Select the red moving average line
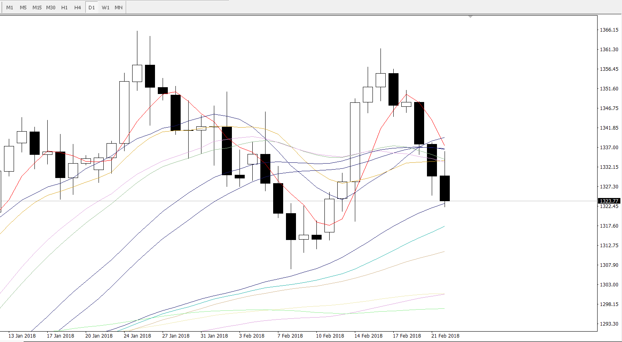Screen dimensions: 622x342 (380, 128)
